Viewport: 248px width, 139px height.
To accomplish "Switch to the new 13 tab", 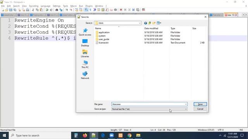I will coord(231,15).
